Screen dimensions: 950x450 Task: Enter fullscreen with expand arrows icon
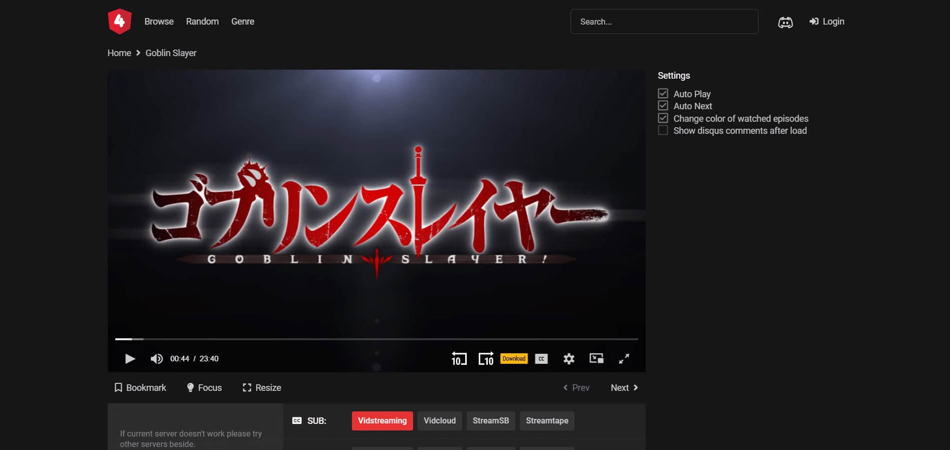pos(624,359)
